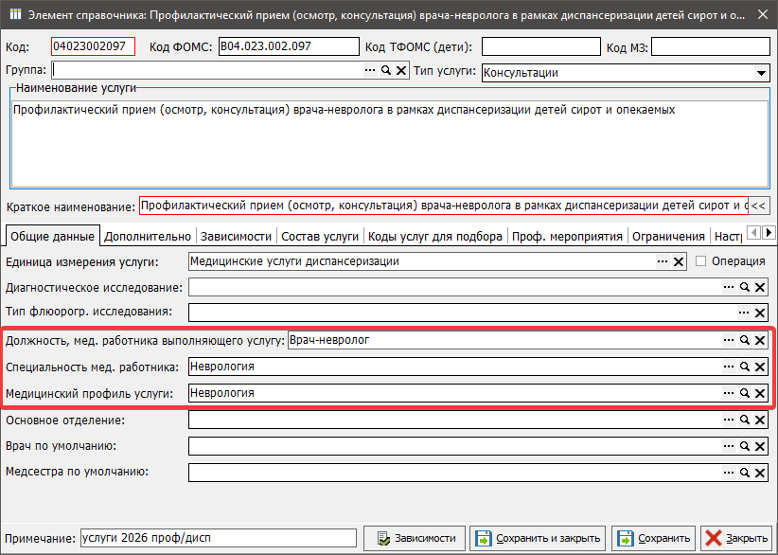Click the Код input field

pyautogui.click(x=93, y=46)
